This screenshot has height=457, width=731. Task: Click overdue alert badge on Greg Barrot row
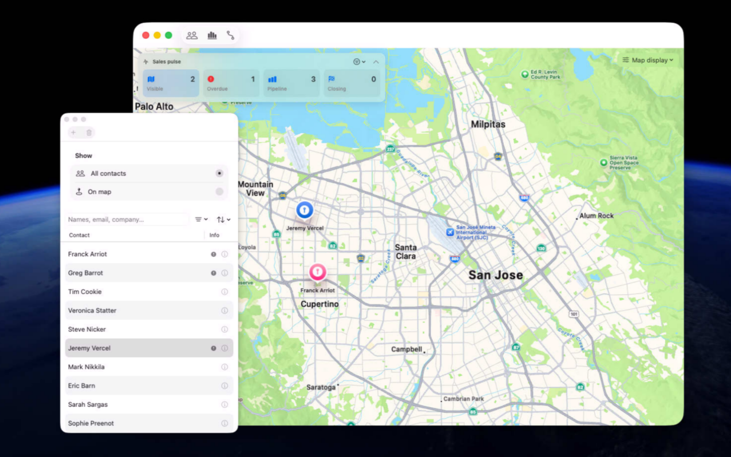tap(214, 273)
